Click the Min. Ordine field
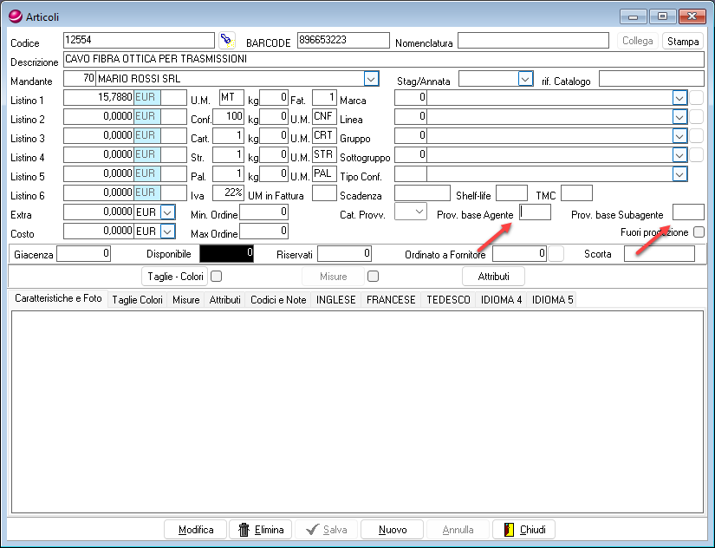Image resolution: width=715 pixels, height=548 pixels. point(263,212)
